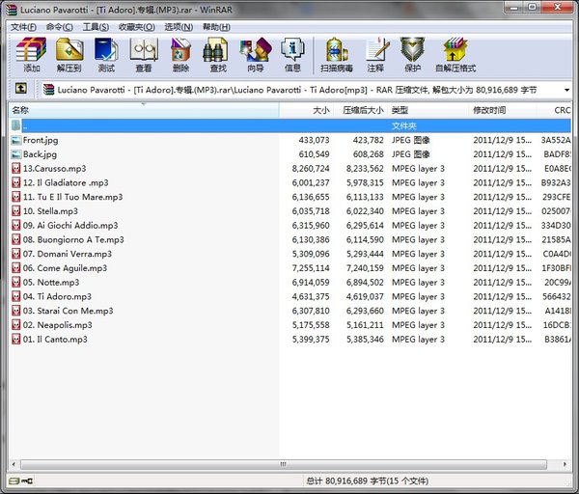Click the 01. Il Canto.mp3 file icon
The height and width of the screenshot is (494, 579).
[15, 340]
